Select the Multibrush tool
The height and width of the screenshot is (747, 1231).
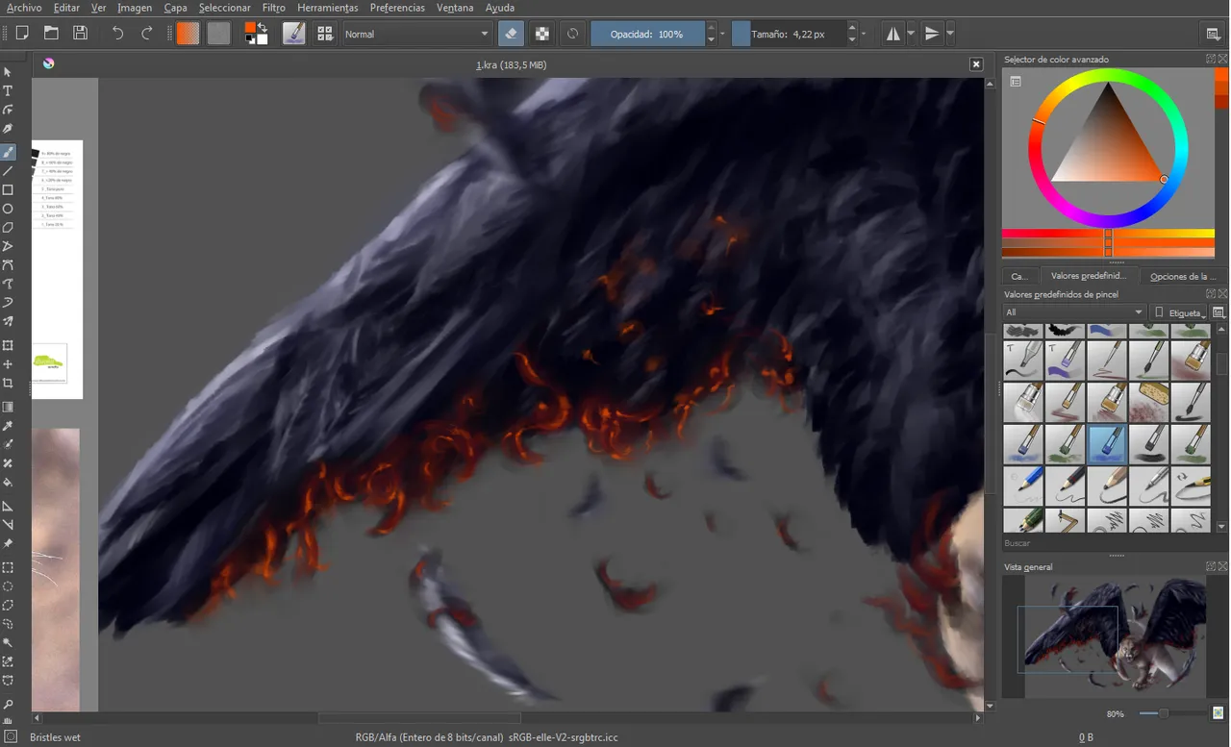(8, 322)
